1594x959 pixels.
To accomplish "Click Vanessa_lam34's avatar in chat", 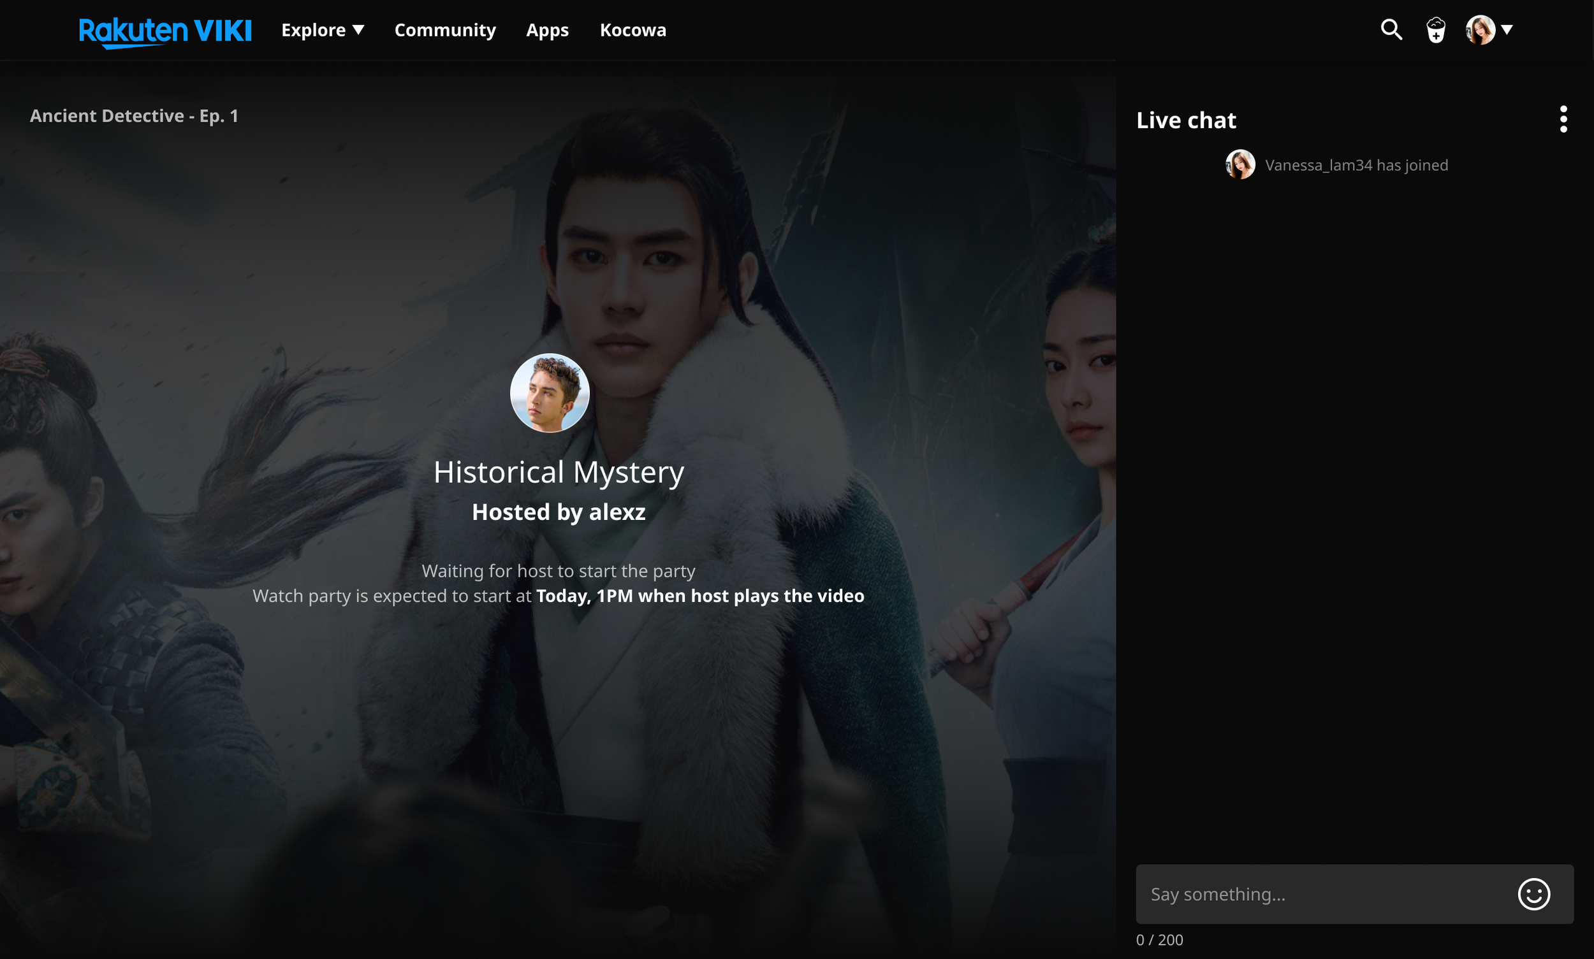I will 1239,164.
